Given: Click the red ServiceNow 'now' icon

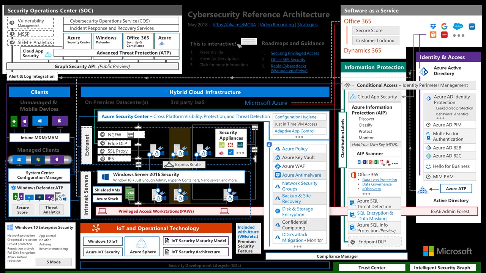Looking at the screenshot, I should 444,35.
